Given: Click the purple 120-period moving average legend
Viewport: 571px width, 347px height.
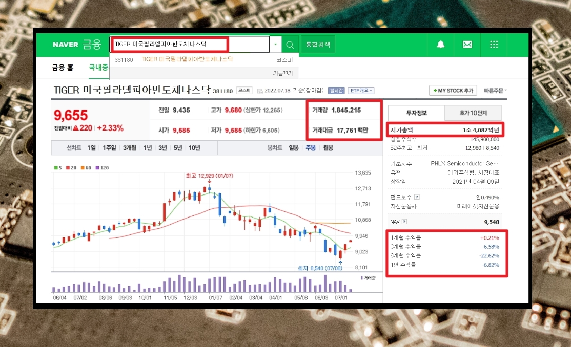Looking at the screenshot, I should click(x=102, y=168).
